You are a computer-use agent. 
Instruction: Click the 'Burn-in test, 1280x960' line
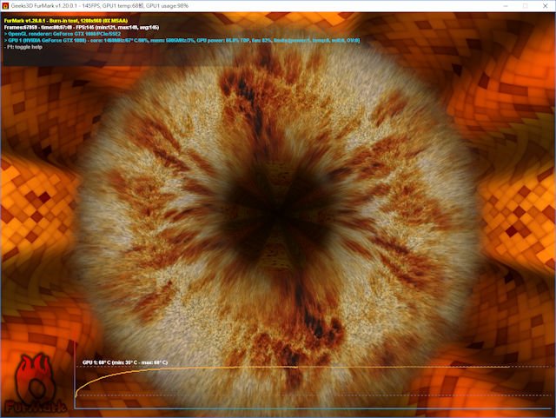tap(66, 21)
